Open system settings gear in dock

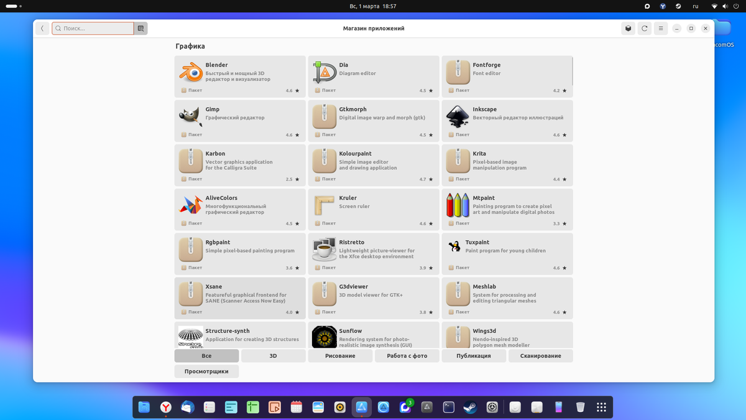pyautogui.click(x=492, y=407)
